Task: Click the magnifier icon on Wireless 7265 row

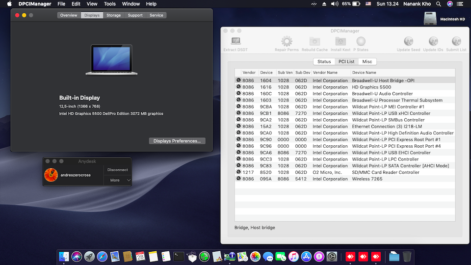Action: 238,179
